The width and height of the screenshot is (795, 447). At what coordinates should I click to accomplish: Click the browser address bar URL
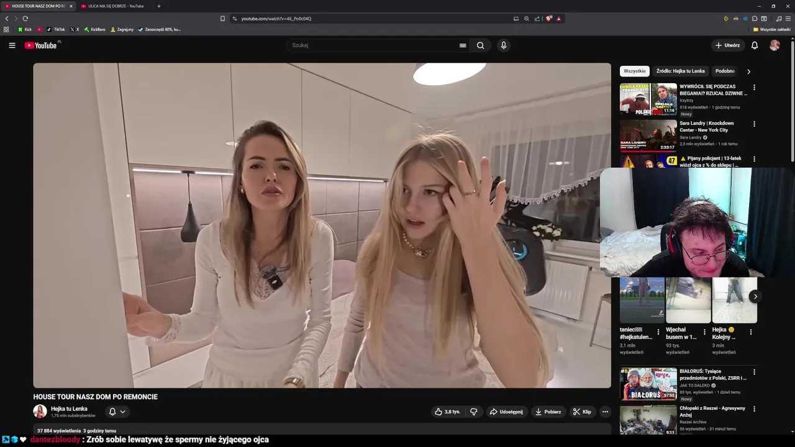point(276,19)
